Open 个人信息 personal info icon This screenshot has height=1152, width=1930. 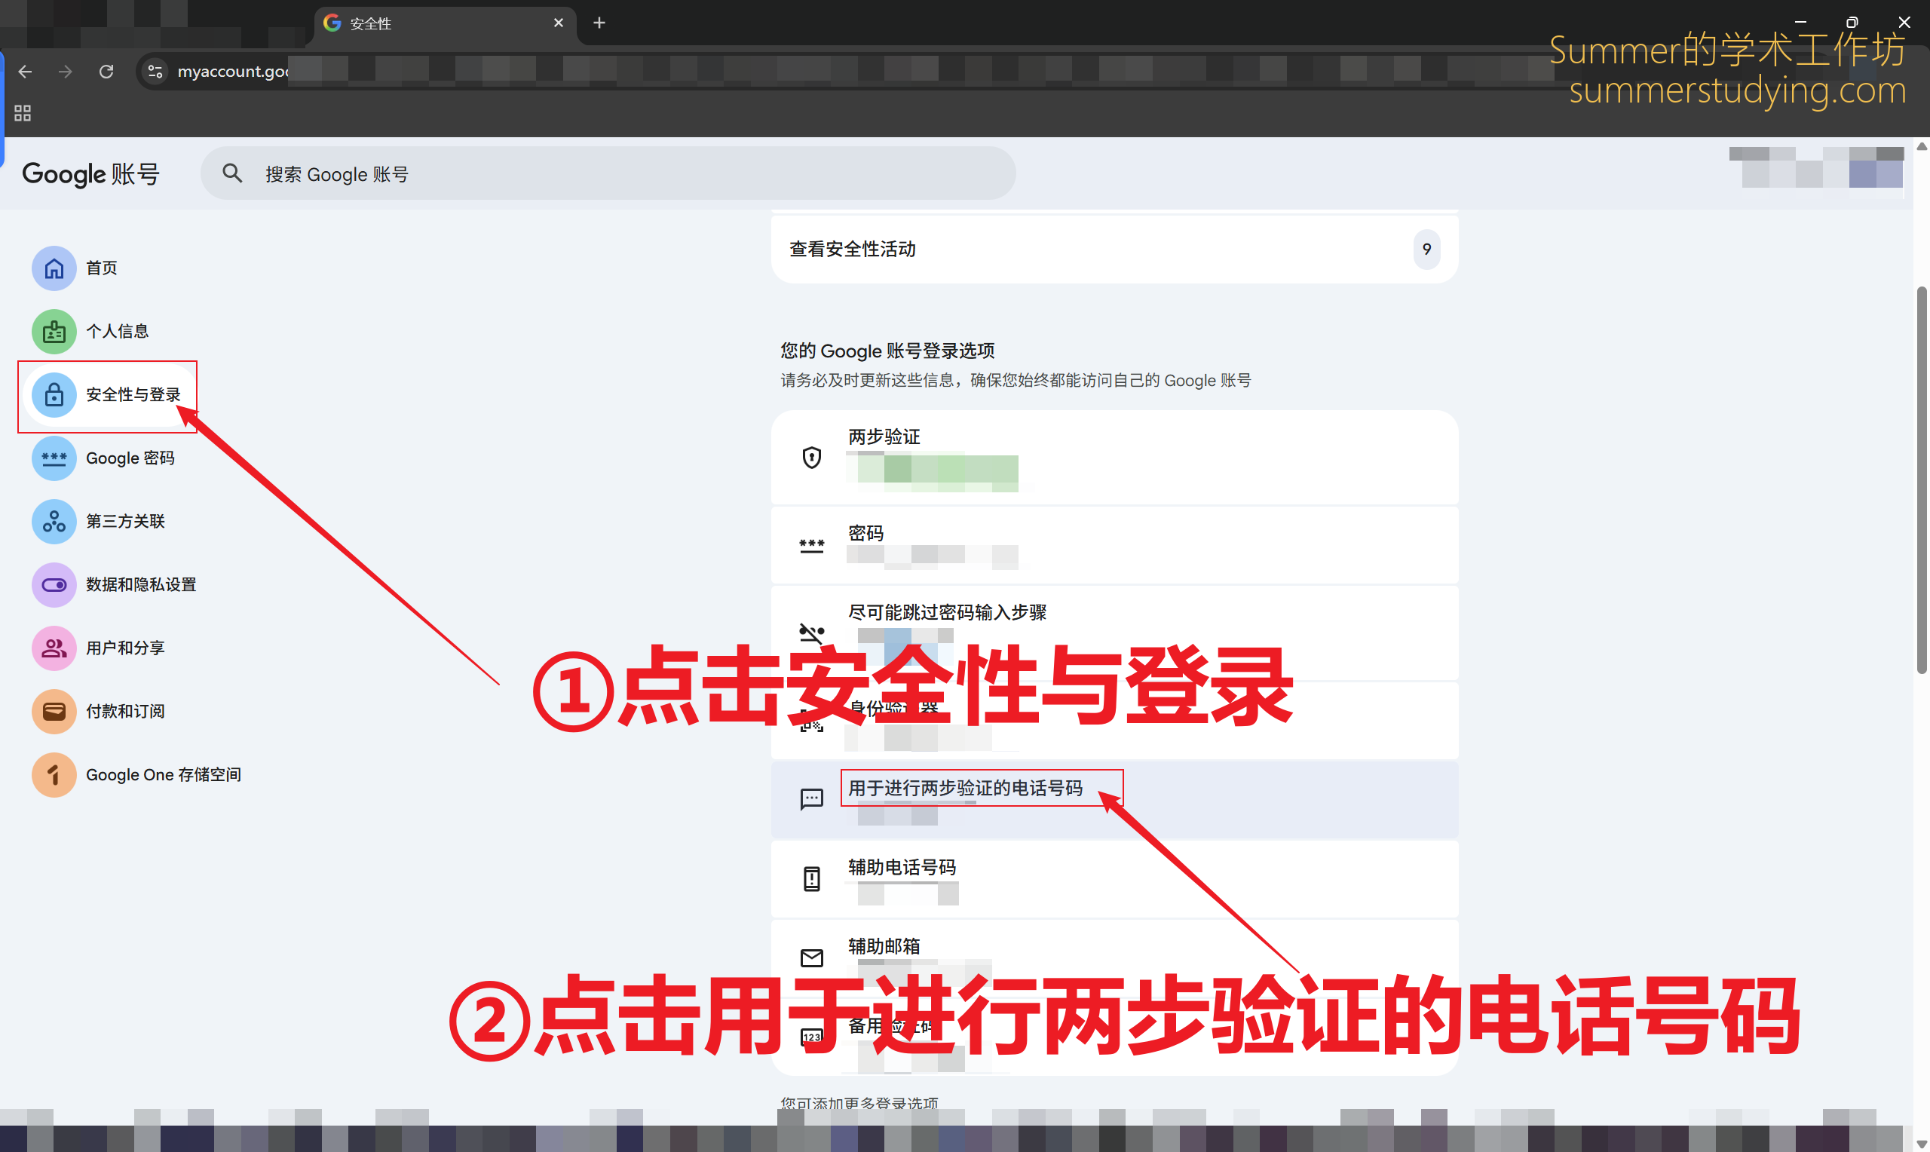[54, 332]
